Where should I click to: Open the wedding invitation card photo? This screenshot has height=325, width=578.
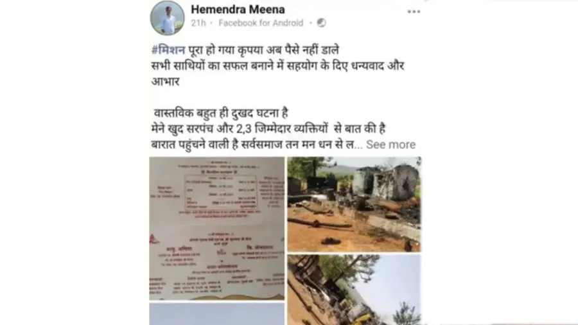pos(217,229)
